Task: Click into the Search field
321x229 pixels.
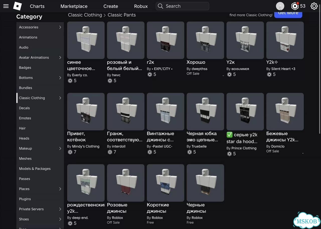Action: point(182,6)
